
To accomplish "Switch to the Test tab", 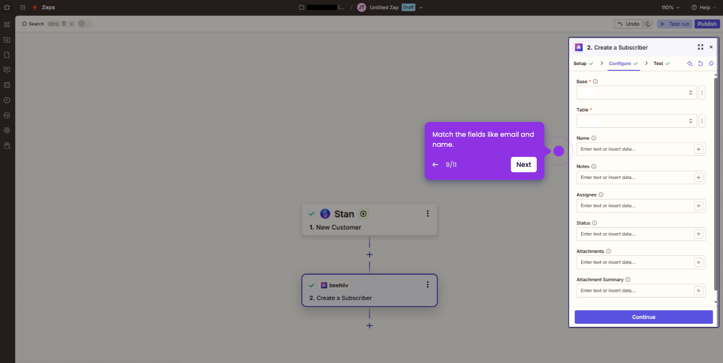I will pos(661,63).
